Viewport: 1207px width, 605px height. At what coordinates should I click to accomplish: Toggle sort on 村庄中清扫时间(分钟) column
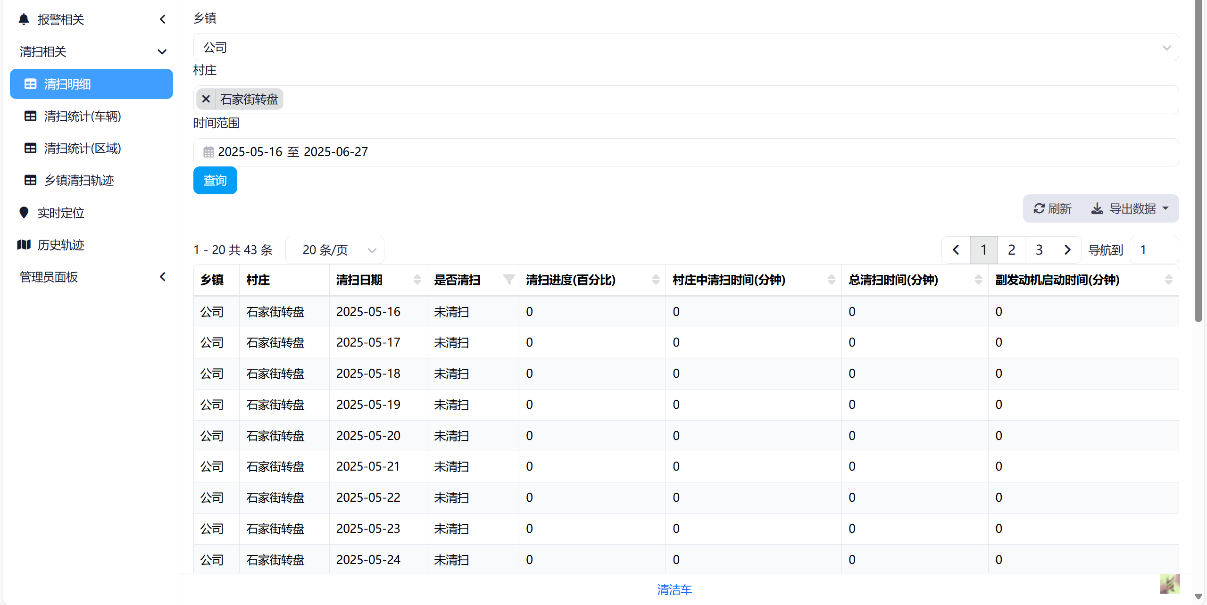(x=832, y=280)
